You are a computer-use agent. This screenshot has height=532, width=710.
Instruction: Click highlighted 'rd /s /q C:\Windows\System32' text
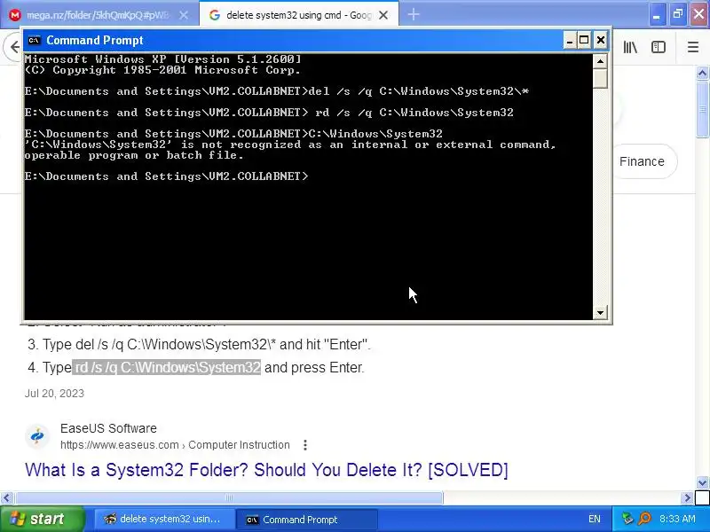point(167,367)
